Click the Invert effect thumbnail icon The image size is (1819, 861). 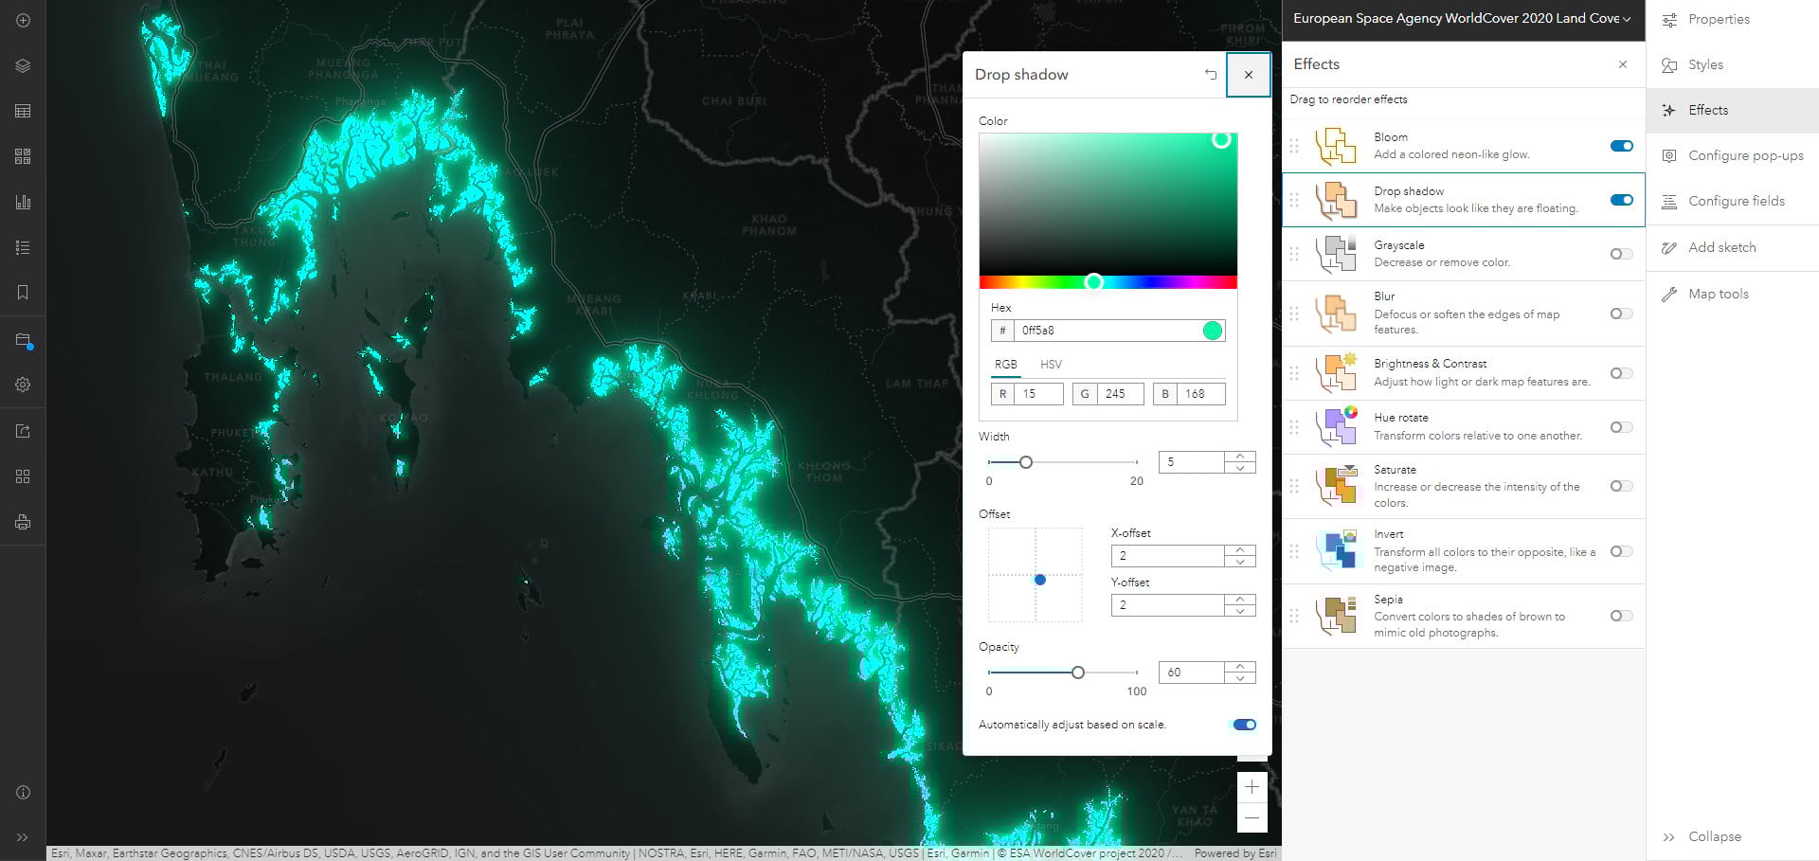[1337, 550]
